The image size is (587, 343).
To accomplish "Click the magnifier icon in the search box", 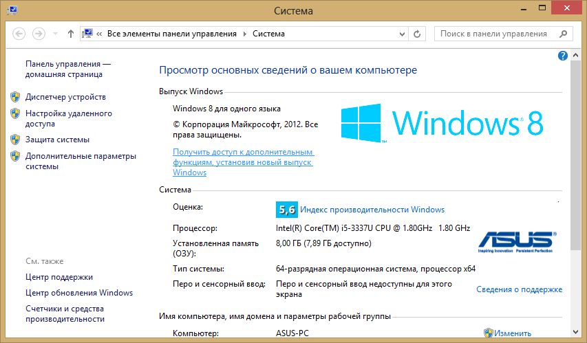I will (x=563, y=34).
